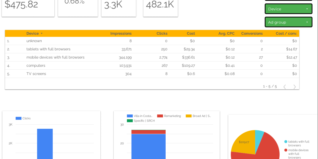Click the Cost / conv. column header
This screenshot has height=159, width=318.
click(x=286, y=34)
